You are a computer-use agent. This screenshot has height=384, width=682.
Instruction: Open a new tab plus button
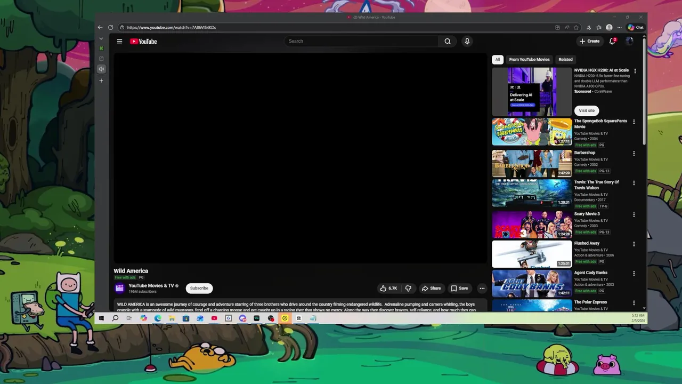[x=101, y=81]
